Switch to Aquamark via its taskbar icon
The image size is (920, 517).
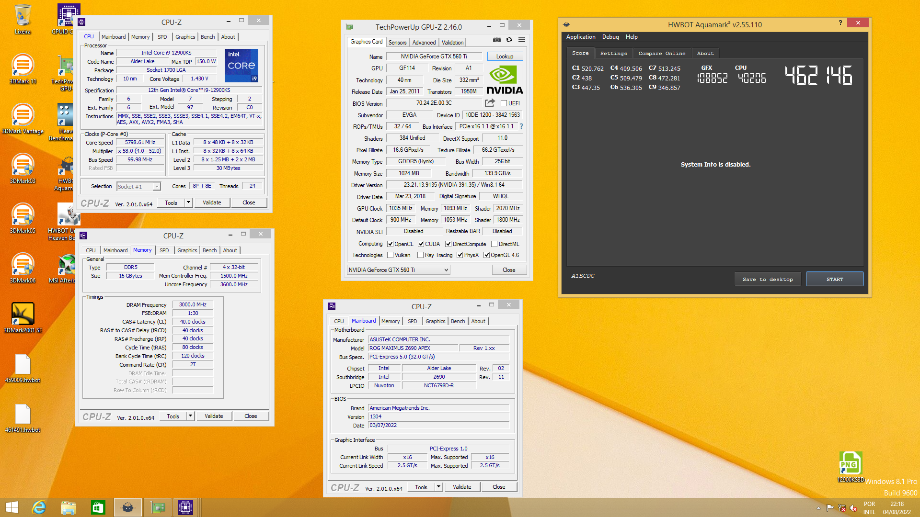(x=127, y=507)
